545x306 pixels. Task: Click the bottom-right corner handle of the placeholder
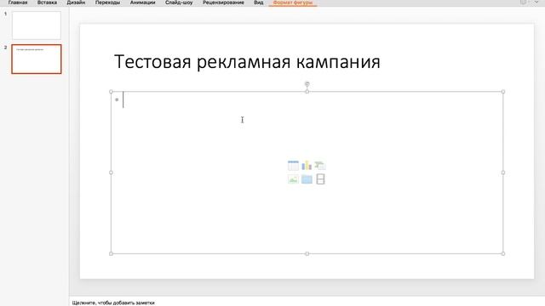[503, 253]
